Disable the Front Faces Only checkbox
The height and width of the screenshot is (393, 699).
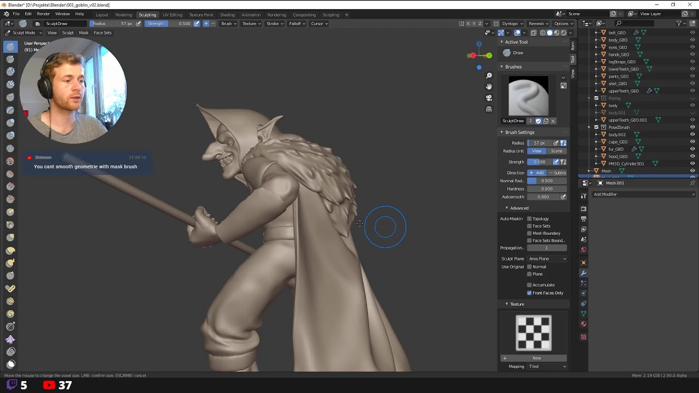529,293
